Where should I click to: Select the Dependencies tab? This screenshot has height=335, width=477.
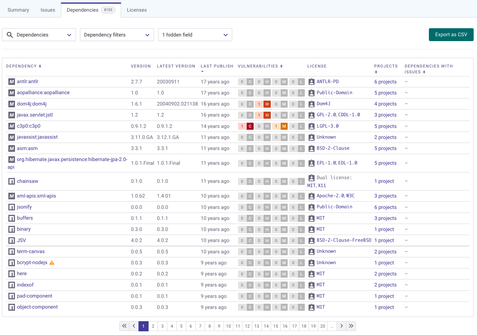coord(91,10)
